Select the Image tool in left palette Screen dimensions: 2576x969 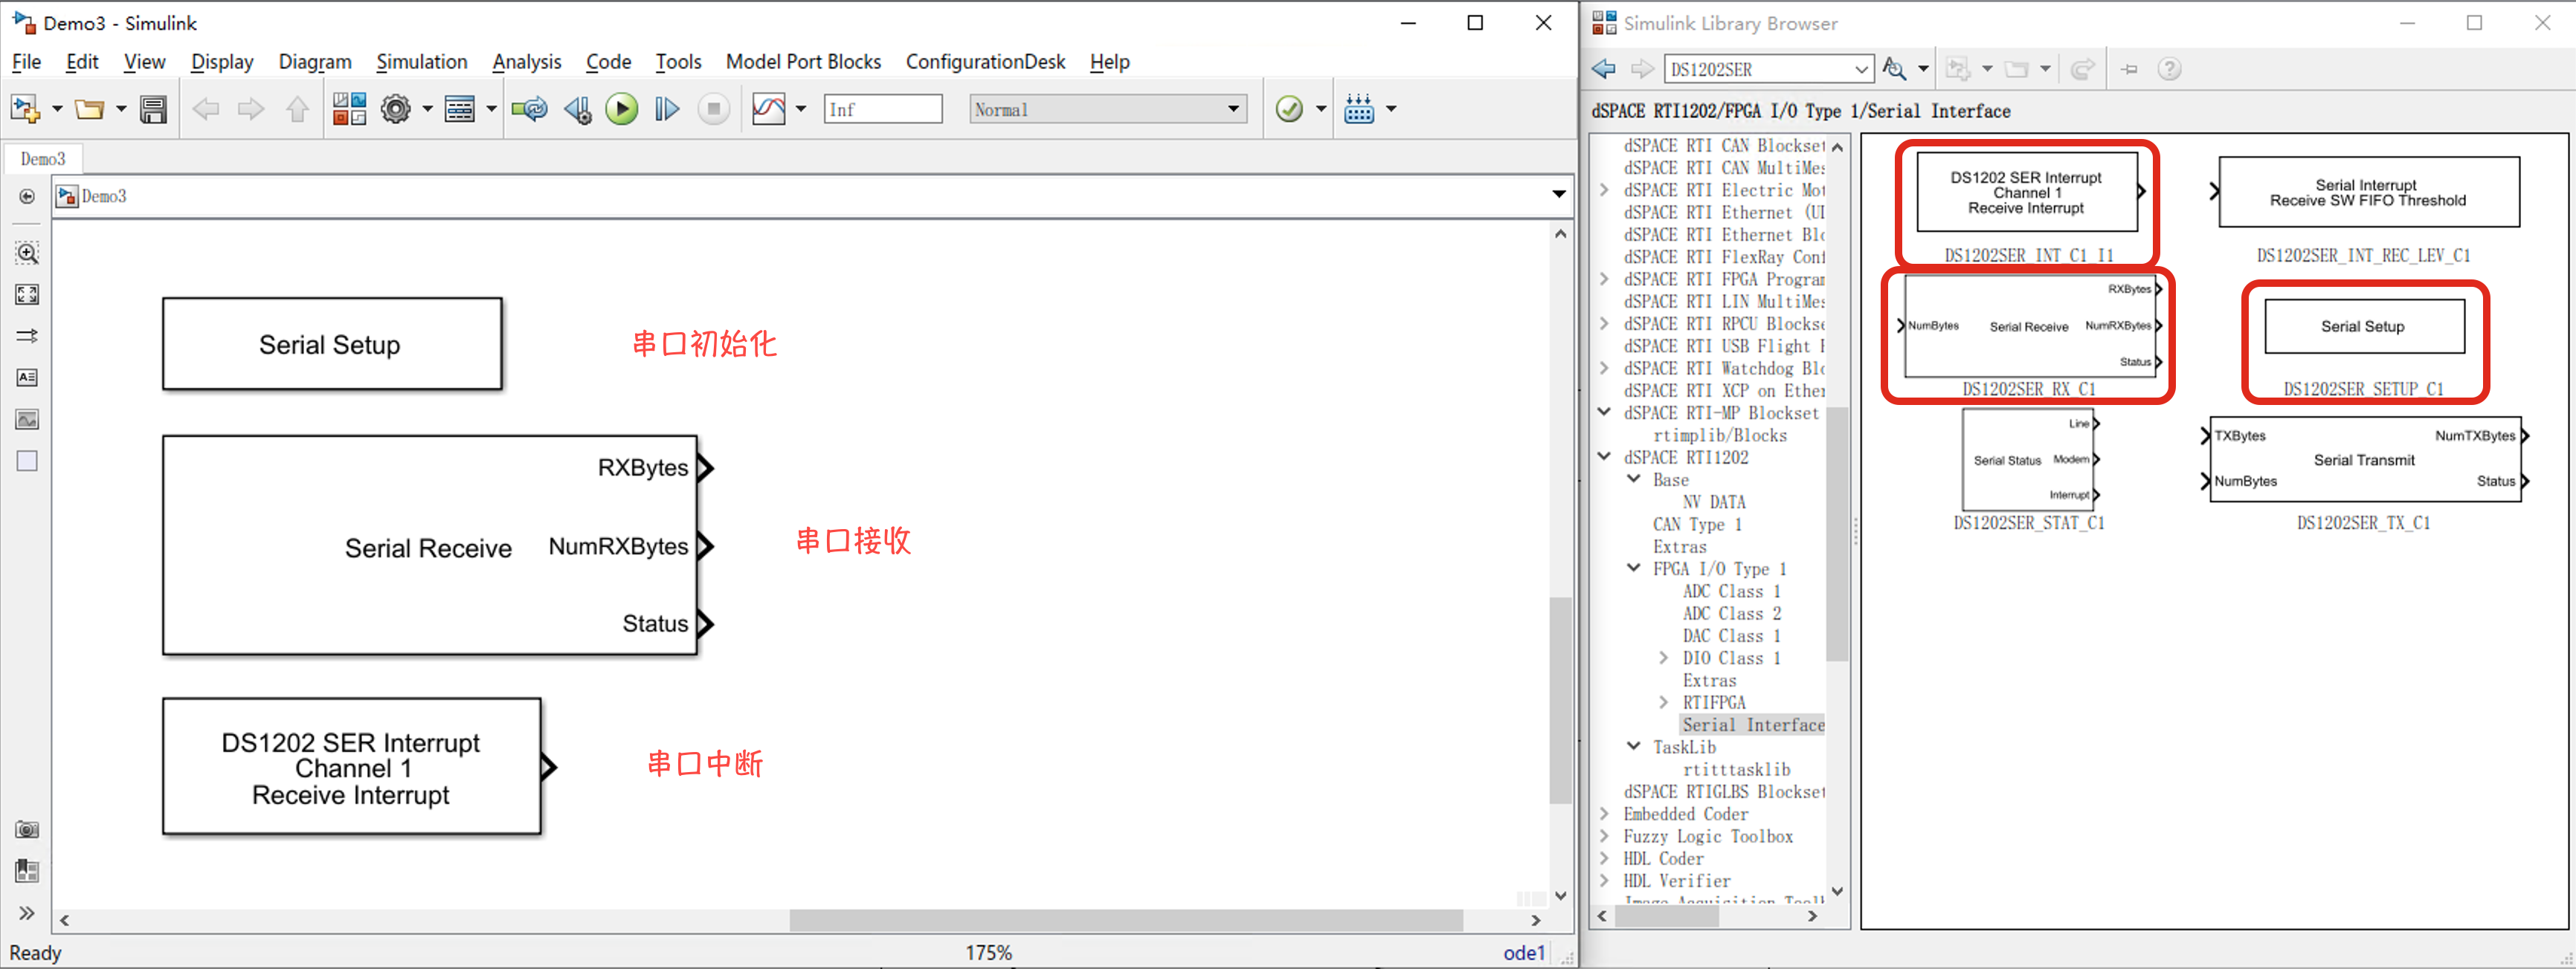tap(27, 420)
